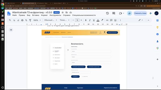Open the Вид menu

coord(28,15)
